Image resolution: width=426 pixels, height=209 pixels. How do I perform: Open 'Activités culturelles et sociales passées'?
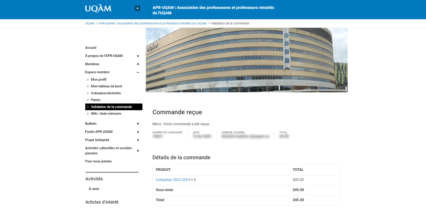(109, 151)
